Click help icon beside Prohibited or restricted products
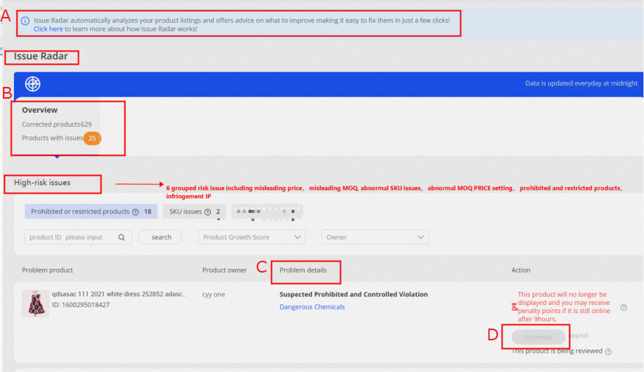The width and height of the screenshot is (644, 372). (x=136, y=212)
